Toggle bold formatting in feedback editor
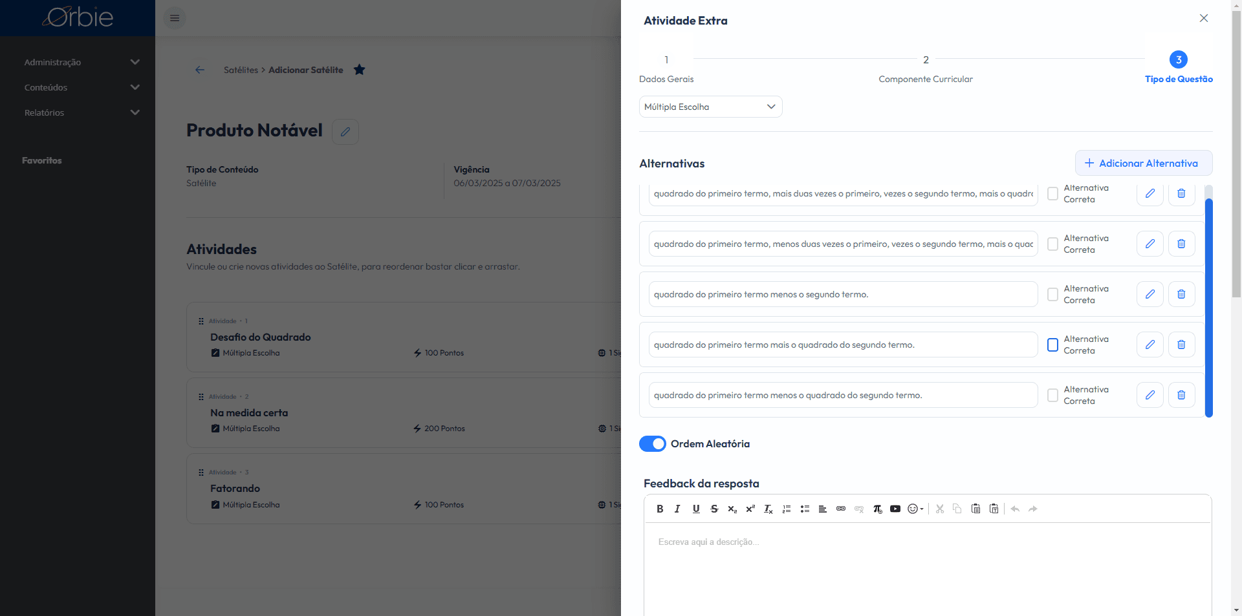 [660, 509]
